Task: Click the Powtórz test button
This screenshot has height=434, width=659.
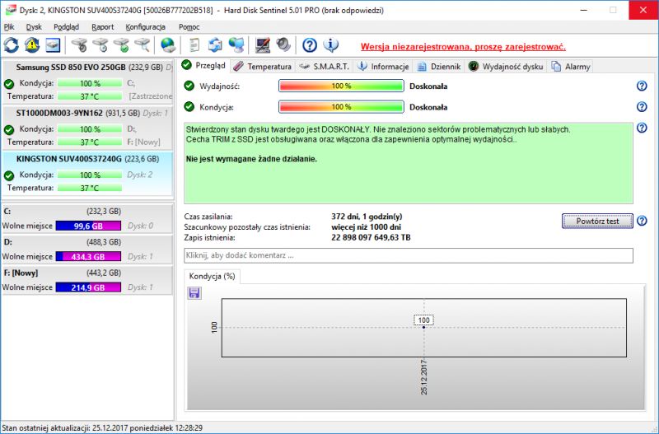Action: (597, 221)
